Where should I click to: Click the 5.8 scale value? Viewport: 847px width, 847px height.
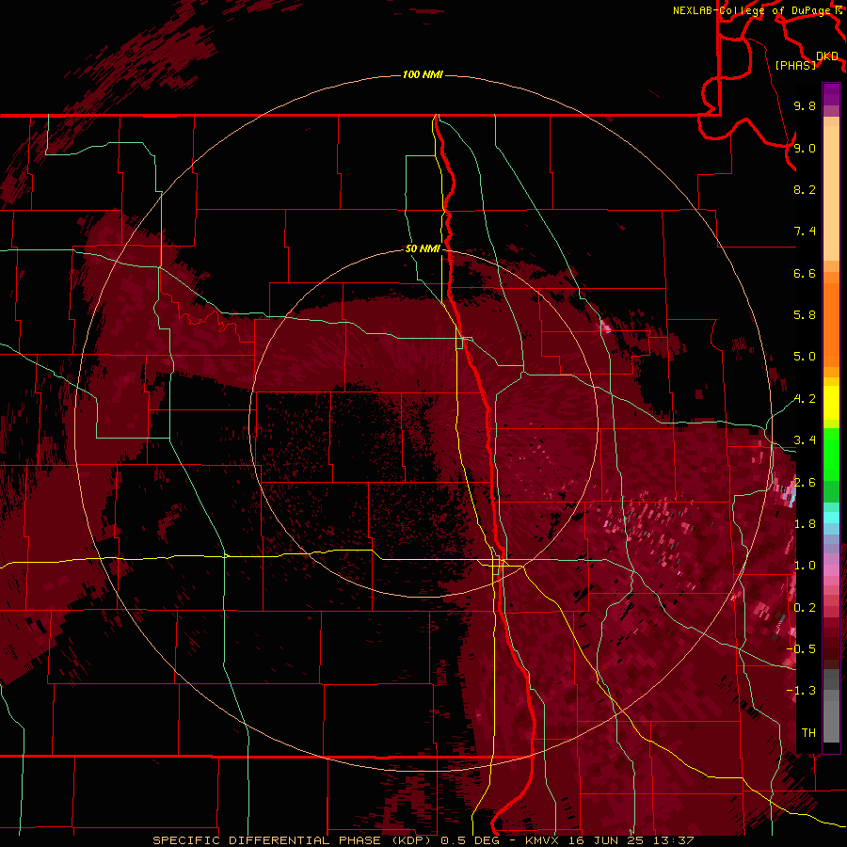(805, 315)
